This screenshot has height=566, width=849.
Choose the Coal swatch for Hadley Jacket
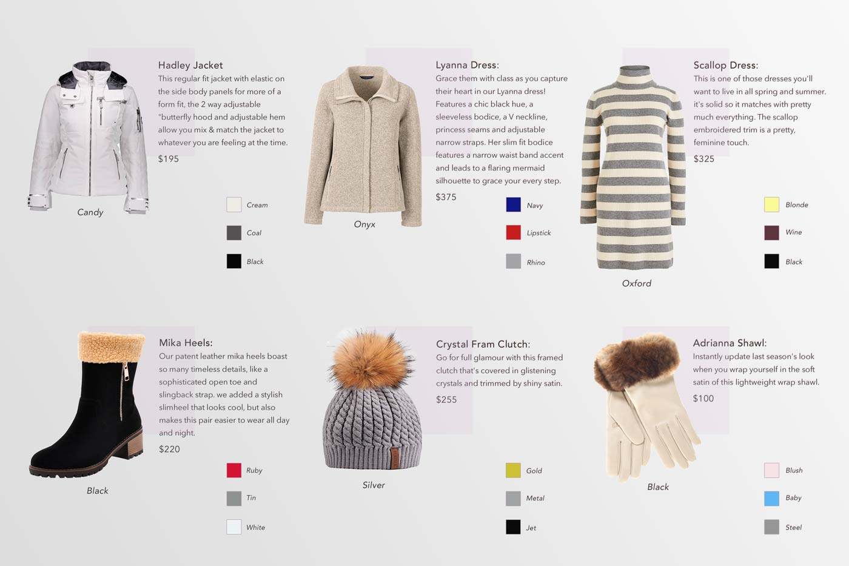(x=234, y=232)
